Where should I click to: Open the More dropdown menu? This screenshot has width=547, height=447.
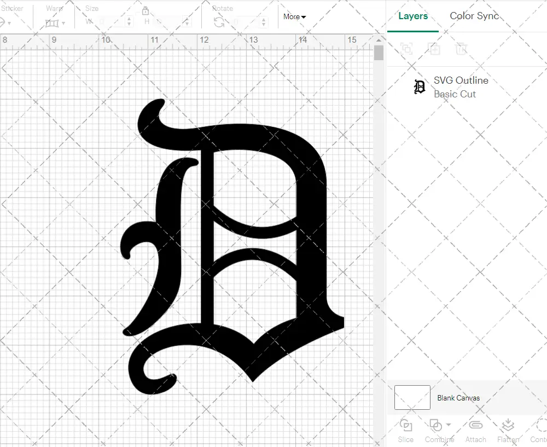tap(294, 16)
